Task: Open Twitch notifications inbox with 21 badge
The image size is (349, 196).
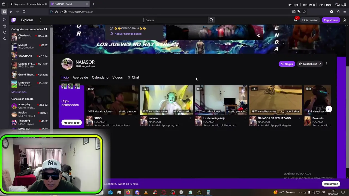Action: tap(295, 20)
